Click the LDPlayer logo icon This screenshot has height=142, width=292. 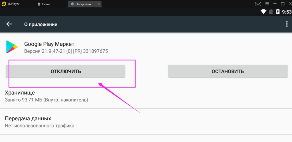(4, 4)
